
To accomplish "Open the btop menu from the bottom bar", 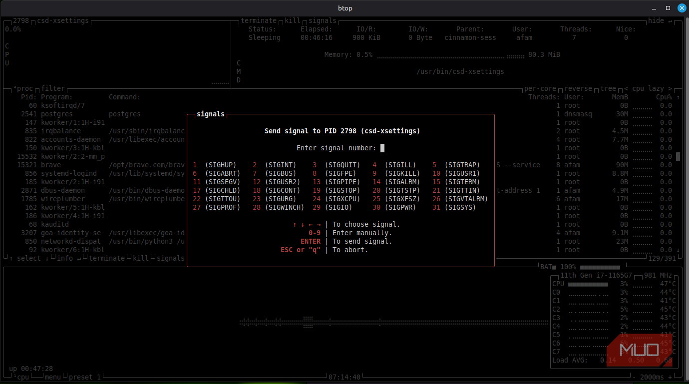I will [x=53, y=377].
